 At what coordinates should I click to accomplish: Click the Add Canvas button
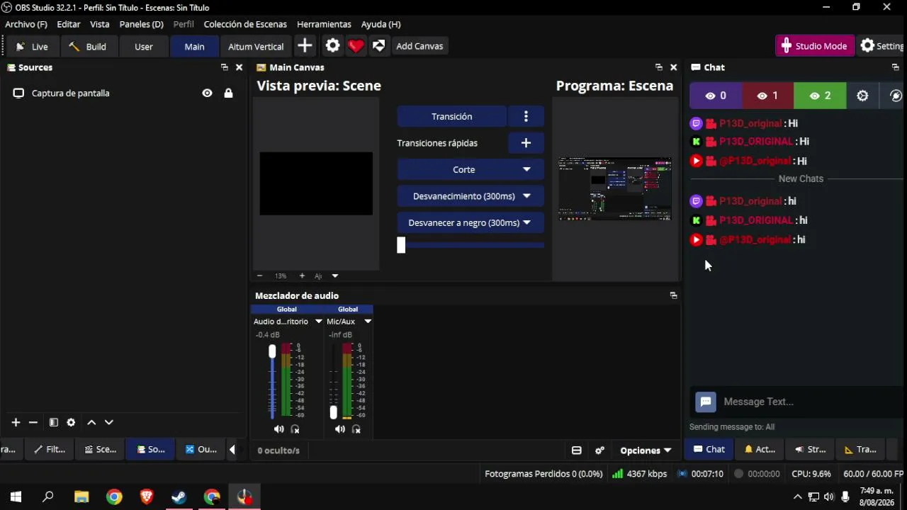[x=419, y=46]
